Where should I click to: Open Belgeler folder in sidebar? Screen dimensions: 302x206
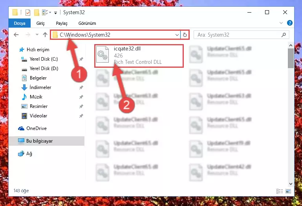34,78
